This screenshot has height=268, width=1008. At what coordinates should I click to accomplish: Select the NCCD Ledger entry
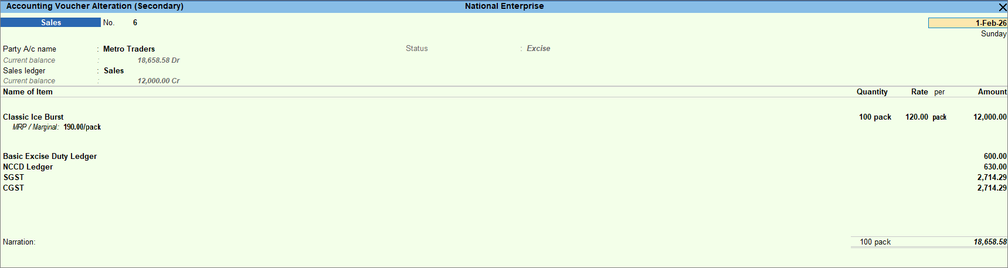tap(28, 167)
